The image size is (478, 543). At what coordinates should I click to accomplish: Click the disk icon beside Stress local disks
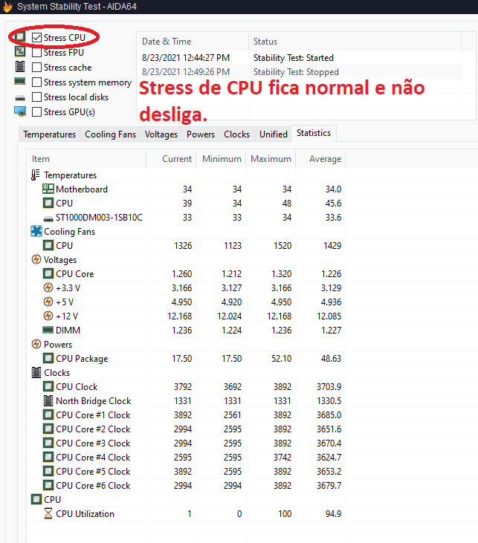(20, 98)
